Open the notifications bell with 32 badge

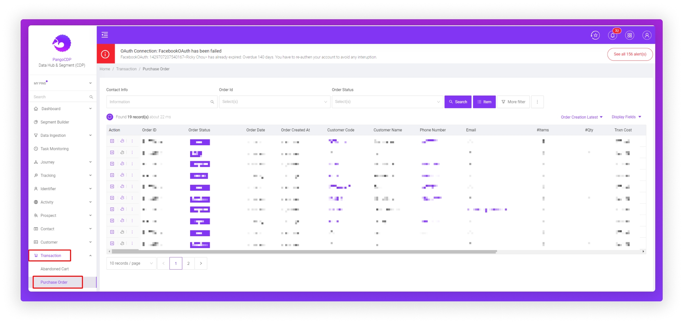point(612,35)
